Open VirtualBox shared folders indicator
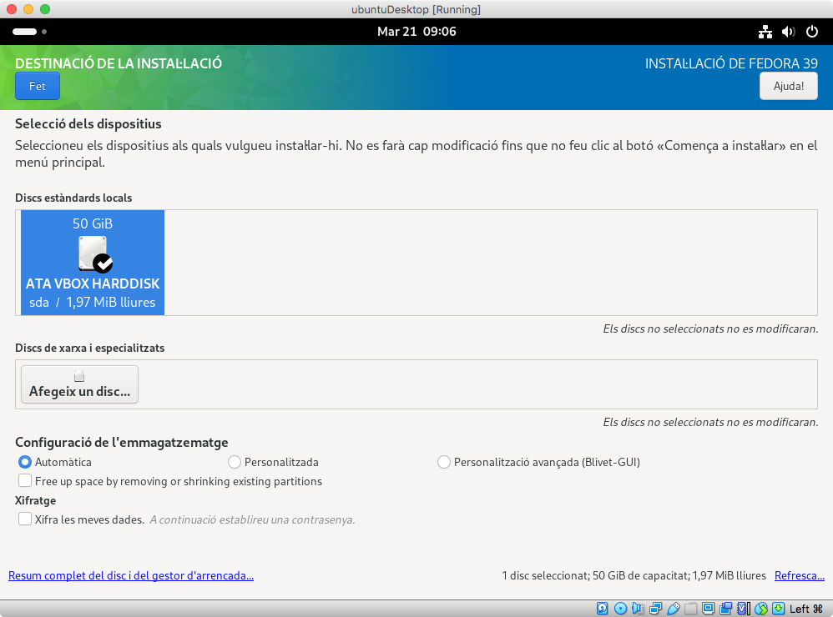The height and width of the screenshot is (617, 833). coord(690,609)
